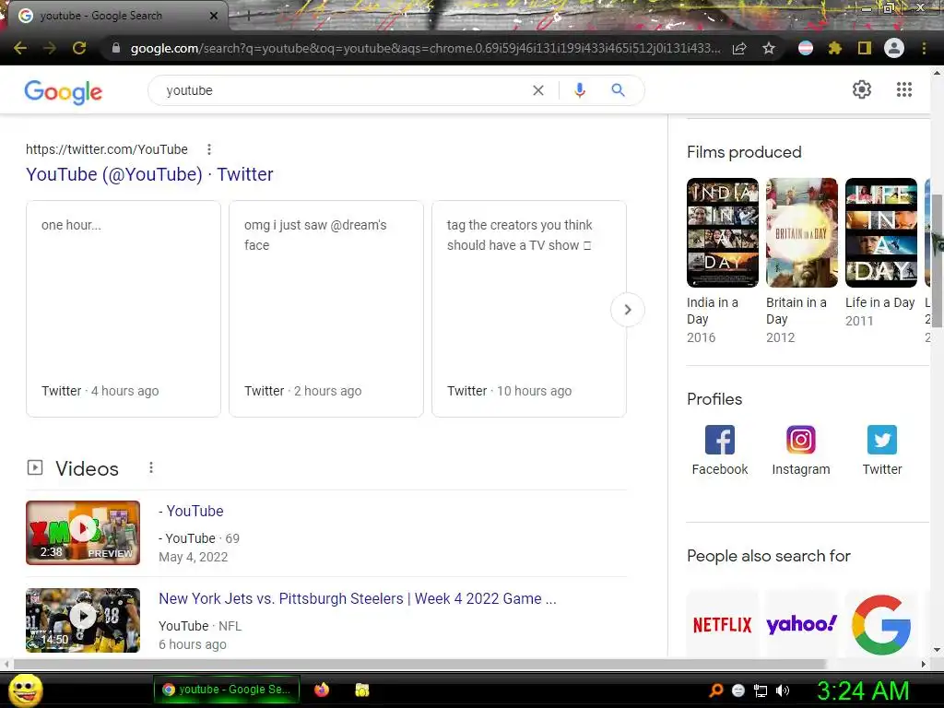The height and width of the screenshot is (708, 944).
Task: Open New York Jets vs. Pittsburgh Steelers link
Action: click(x=357, y=599)
